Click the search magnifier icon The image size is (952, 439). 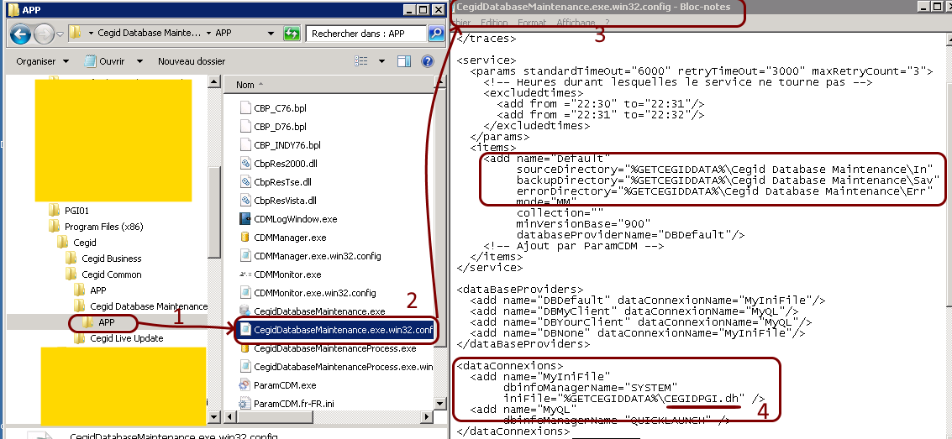[x=436, y=34]
